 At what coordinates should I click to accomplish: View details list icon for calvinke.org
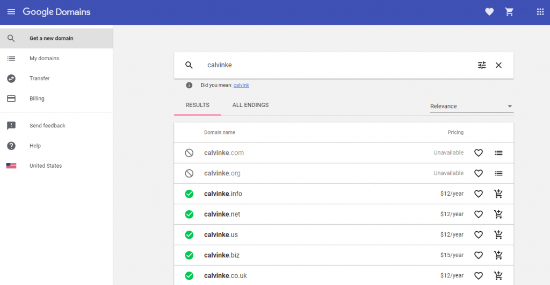pyautogui.click(x=498, y=173)
